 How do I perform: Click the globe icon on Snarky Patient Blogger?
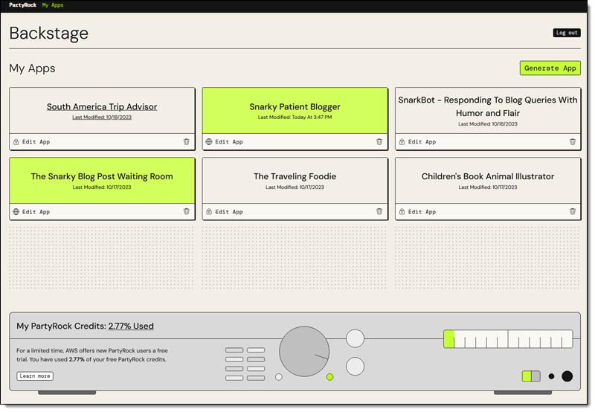point(209,142)
